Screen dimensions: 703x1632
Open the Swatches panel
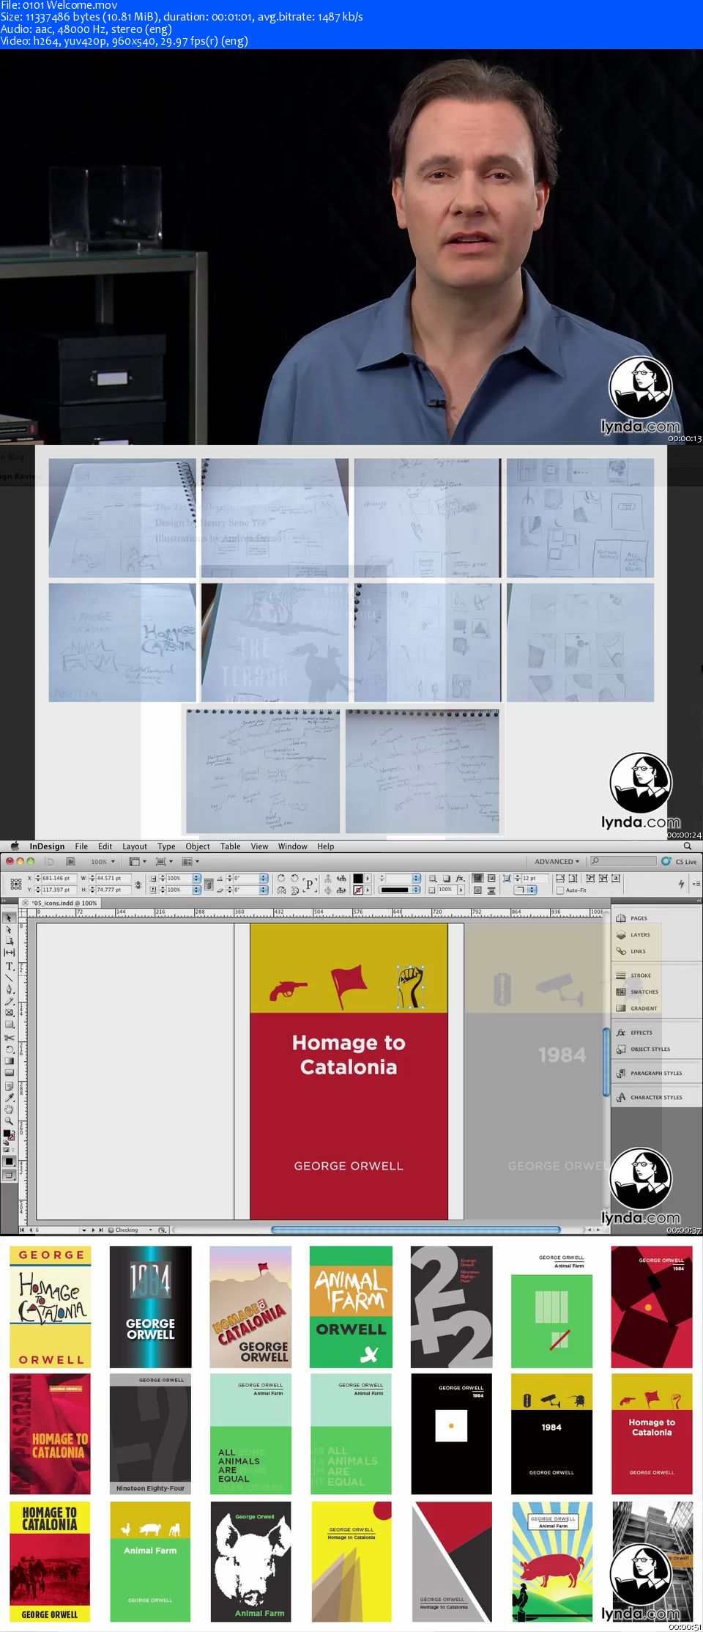(x=637, y=992)
